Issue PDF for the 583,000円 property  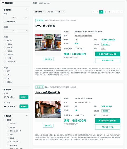click(x=108, y=127)
